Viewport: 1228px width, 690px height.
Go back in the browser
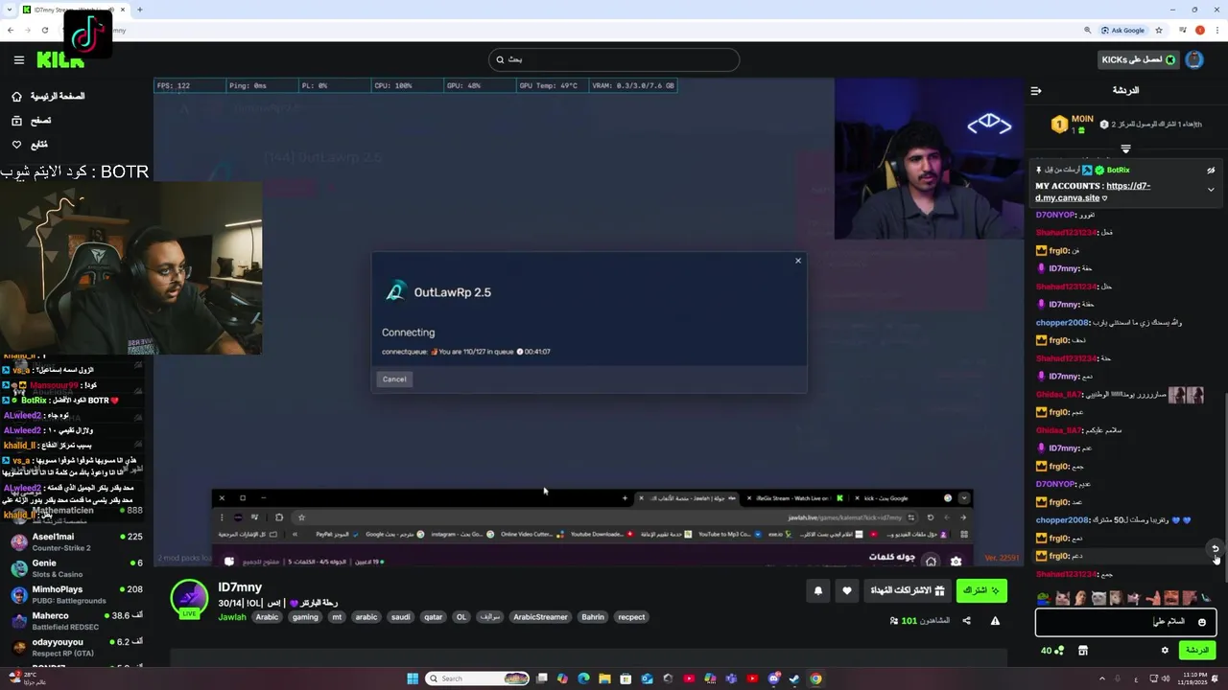point(11,30)
